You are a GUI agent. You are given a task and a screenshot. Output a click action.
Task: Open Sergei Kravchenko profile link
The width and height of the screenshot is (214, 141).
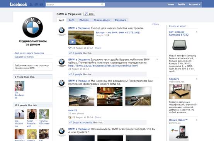click(x=82, y=122)
